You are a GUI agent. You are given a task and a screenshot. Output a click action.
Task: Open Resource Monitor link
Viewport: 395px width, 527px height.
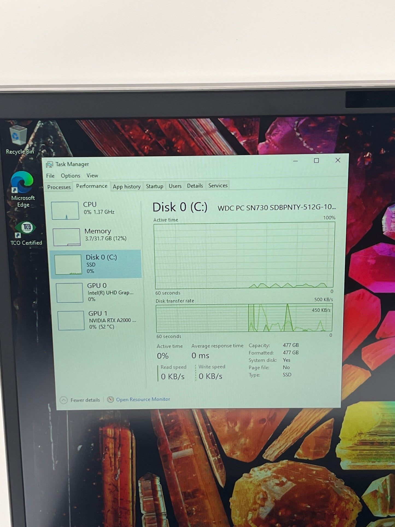click(143, 399)
